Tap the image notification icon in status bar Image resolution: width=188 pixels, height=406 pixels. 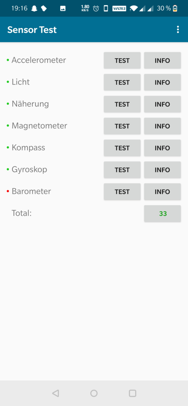tap(63, 9)
